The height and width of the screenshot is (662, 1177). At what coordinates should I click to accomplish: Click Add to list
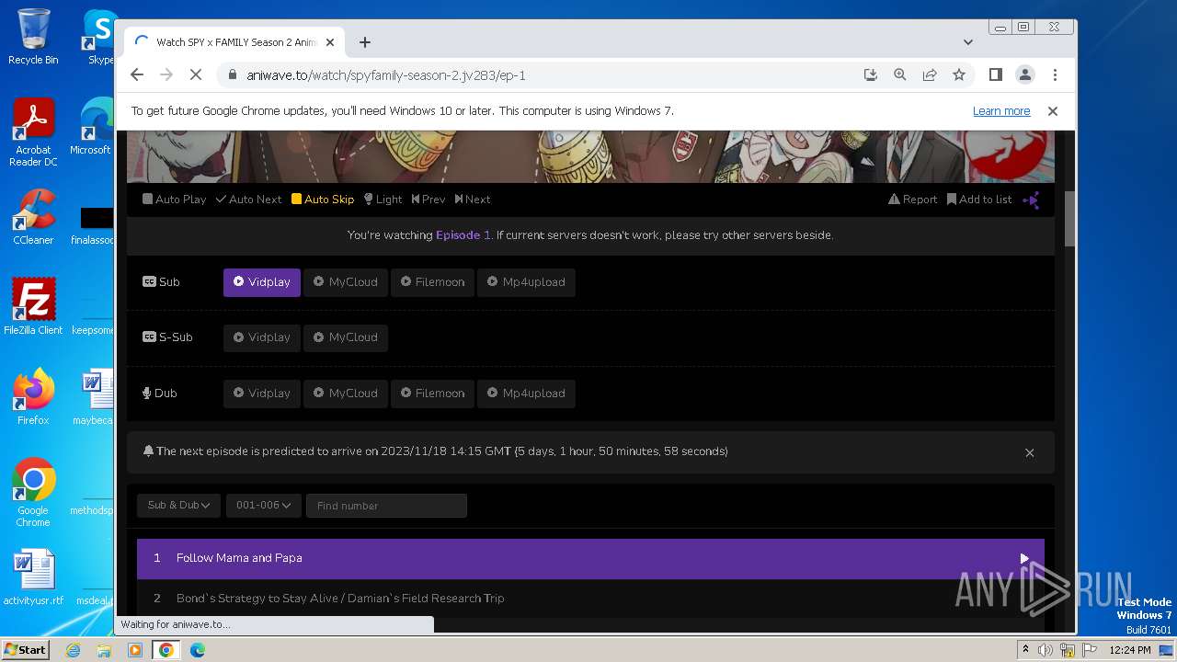tap(979, 199)
